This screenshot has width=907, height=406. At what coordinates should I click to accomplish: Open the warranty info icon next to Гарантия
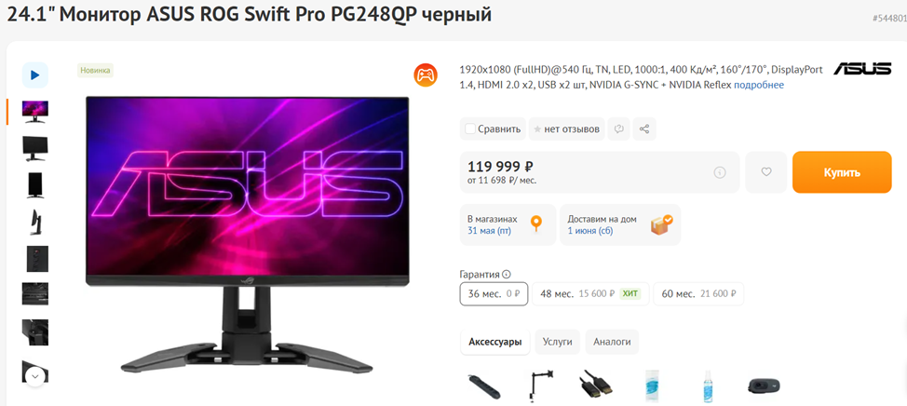click(508, 274)
